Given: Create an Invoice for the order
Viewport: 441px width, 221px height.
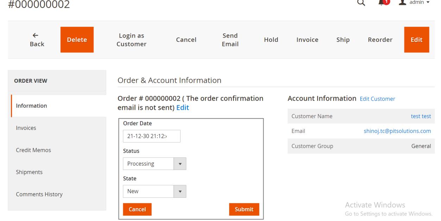Looking at the screenshot, I should (x=307, y=40).
